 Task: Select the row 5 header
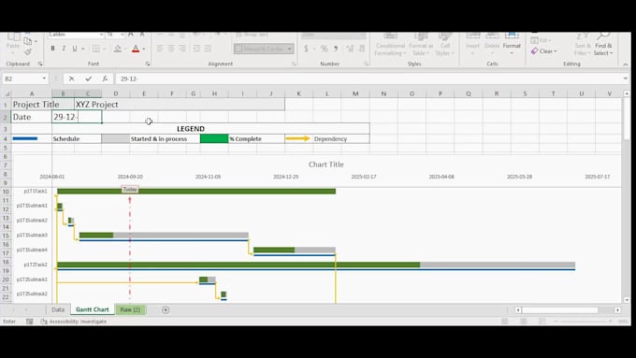pyautogui.click(x=6, y=148)
